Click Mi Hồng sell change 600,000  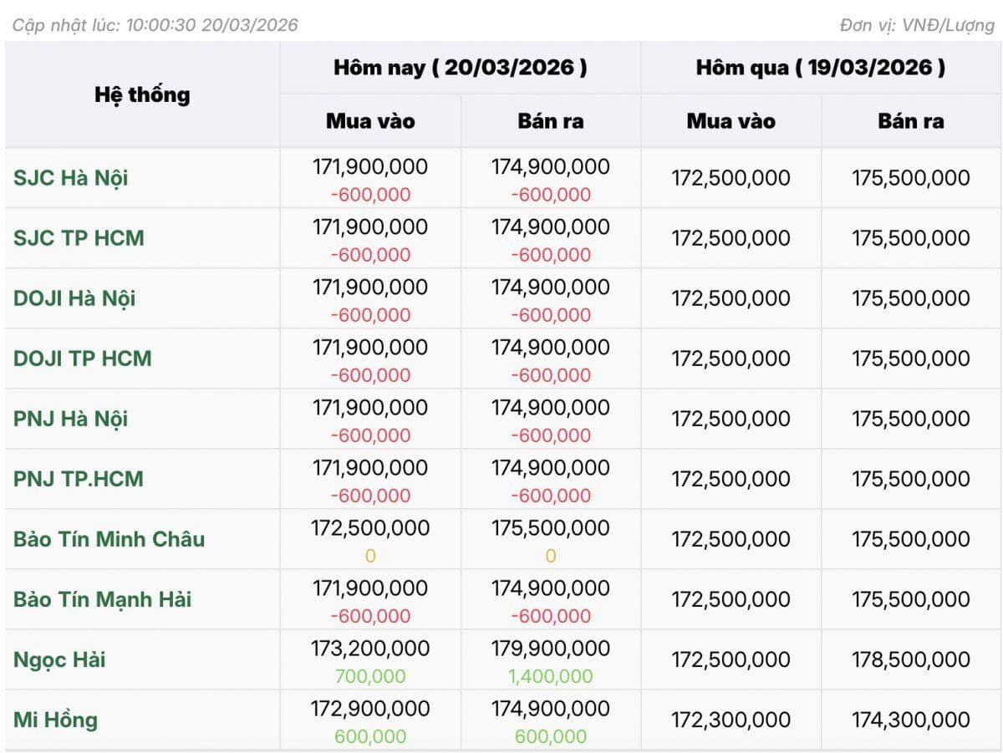pyautogui.click(x=551, y=736)
